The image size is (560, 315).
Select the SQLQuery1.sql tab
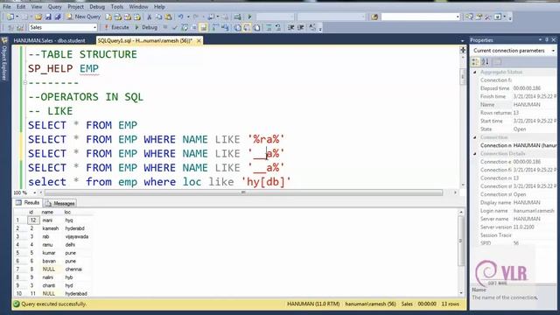click(145, 40)
